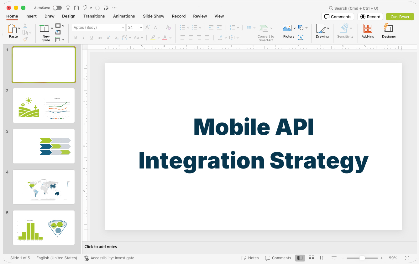Click Clear Formatting eraser icon

169,28
